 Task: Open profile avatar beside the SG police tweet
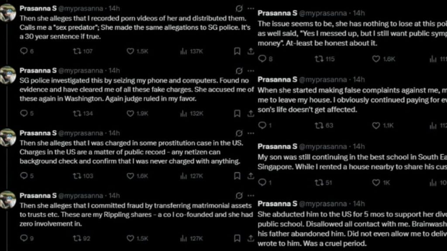(x=8, y=75)
